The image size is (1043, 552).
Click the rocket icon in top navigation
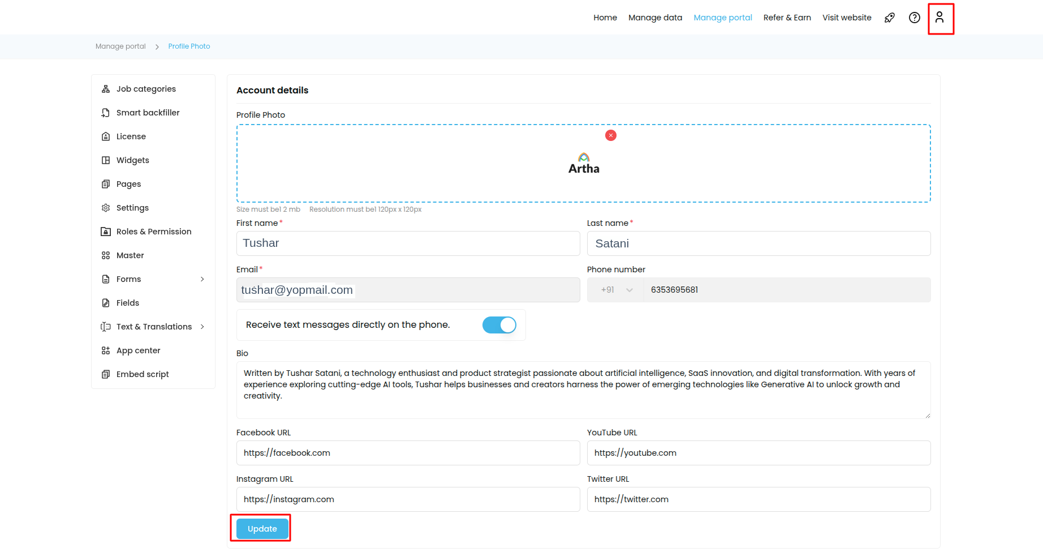[x=890, y=18]
